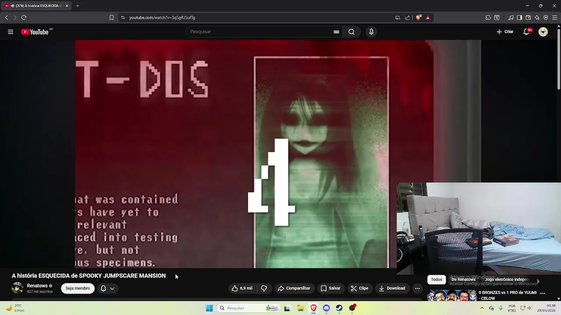Open Brave Rewards triangle icon
The image size is (561, 315).
click(428, 17)
